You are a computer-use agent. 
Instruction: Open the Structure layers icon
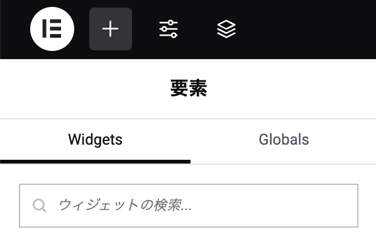[226, 29]
